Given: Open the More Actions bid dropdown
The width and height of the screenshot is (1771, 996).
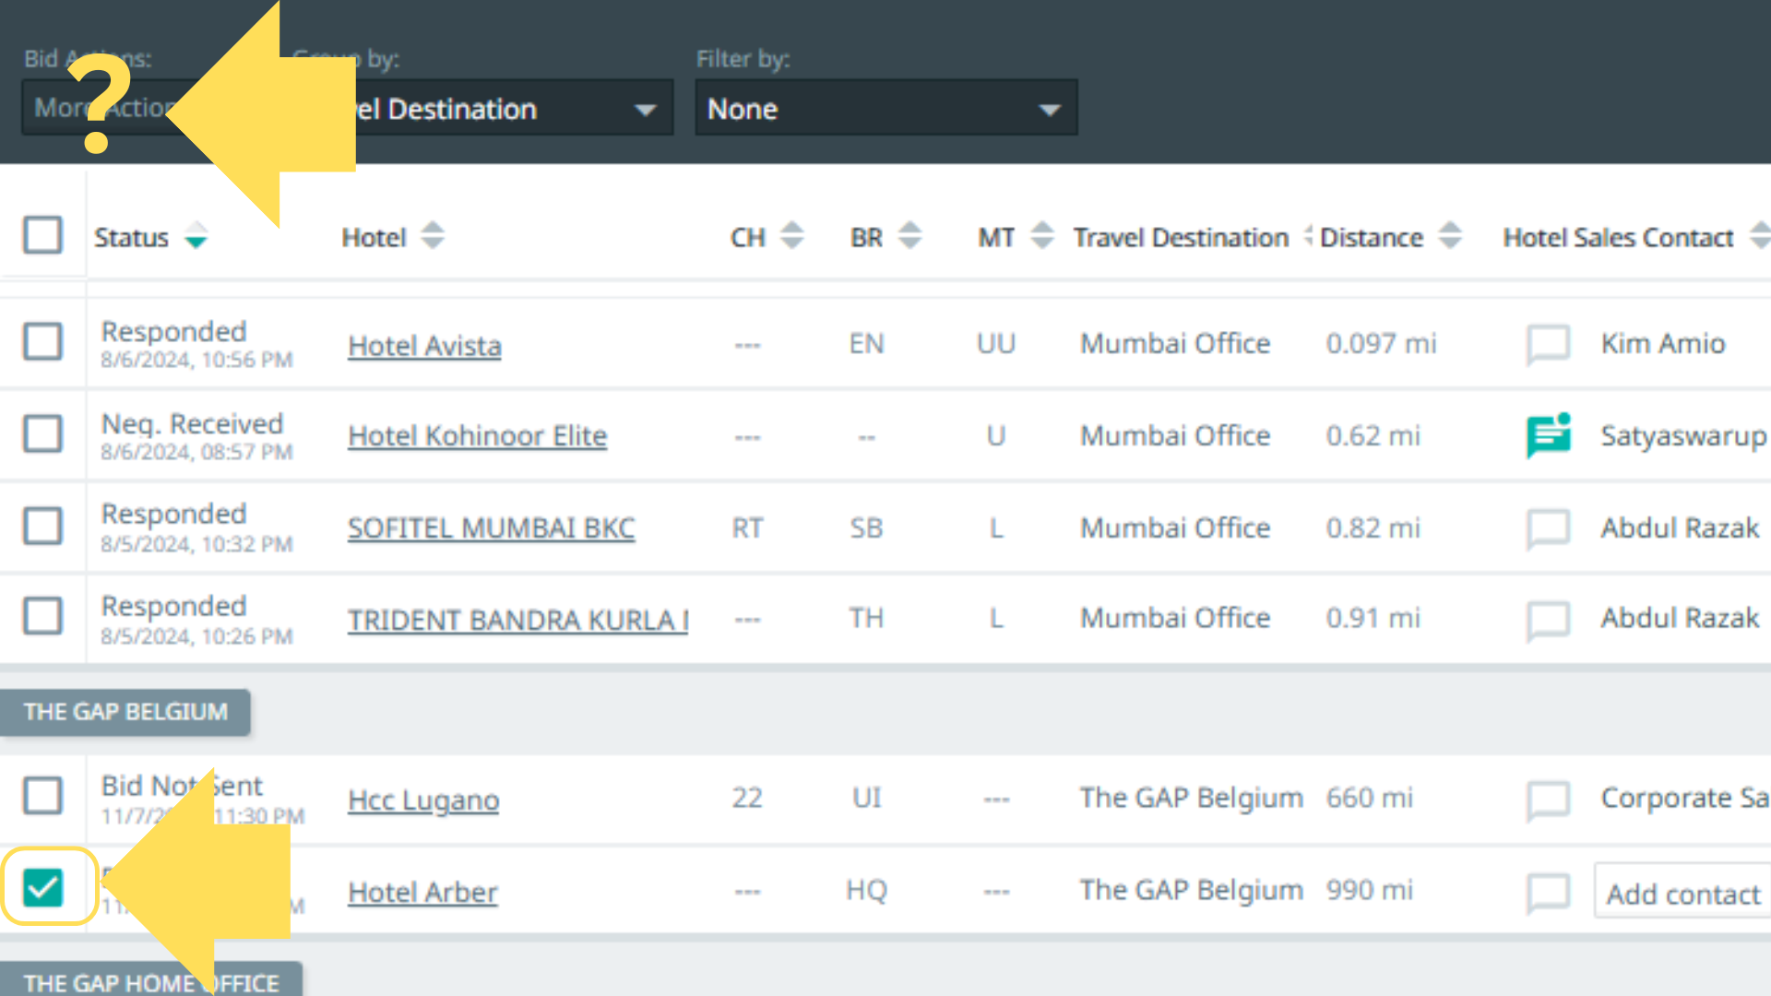Looking at the screenshot, I should [x=55, y=109].
